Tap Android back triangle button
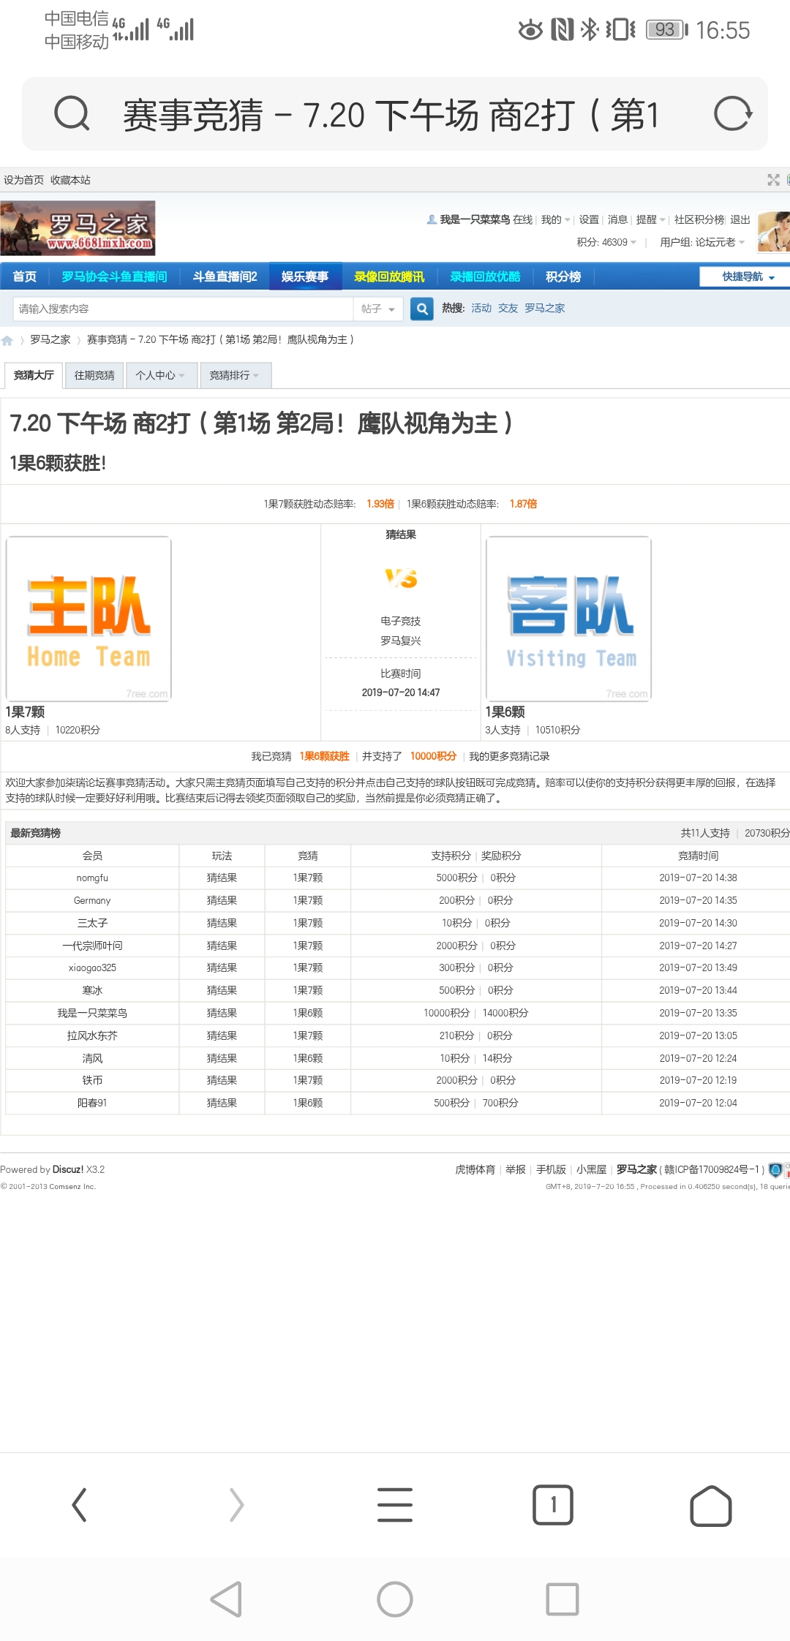Screen dimensions: 790x1641 (x=226, y=1599)
